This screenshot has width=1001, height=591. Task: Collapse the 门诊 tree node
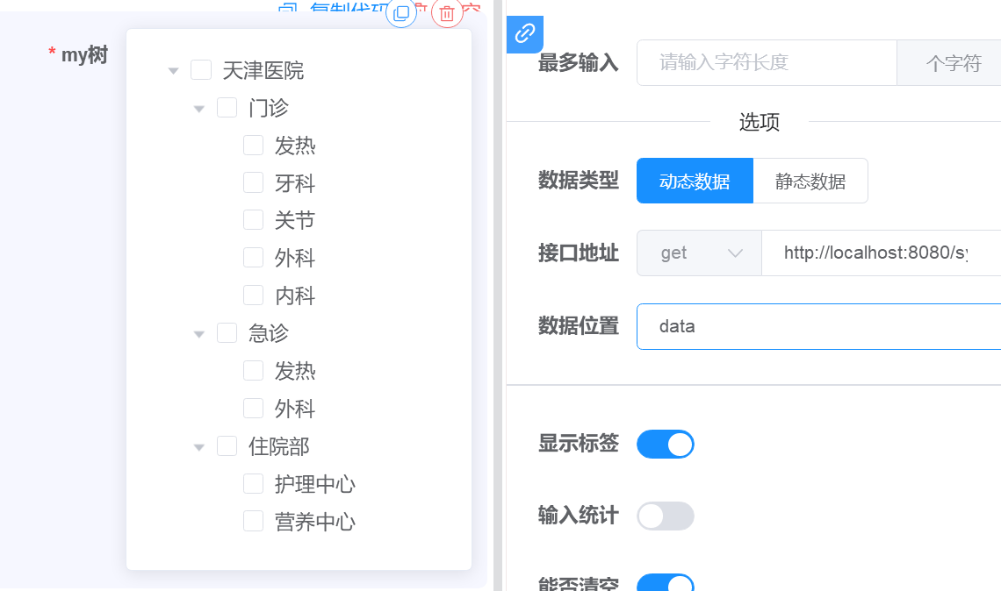(x=199, y=109)
